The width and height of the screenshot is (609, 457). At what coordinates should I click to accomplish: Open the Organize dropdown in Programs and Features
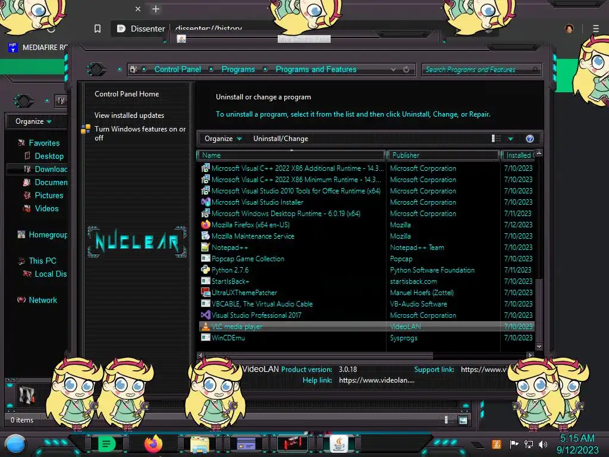[223, 139]
